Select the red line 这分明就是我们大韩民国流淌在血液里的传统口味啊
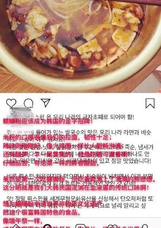161x228 pixels. coord(75,188)
